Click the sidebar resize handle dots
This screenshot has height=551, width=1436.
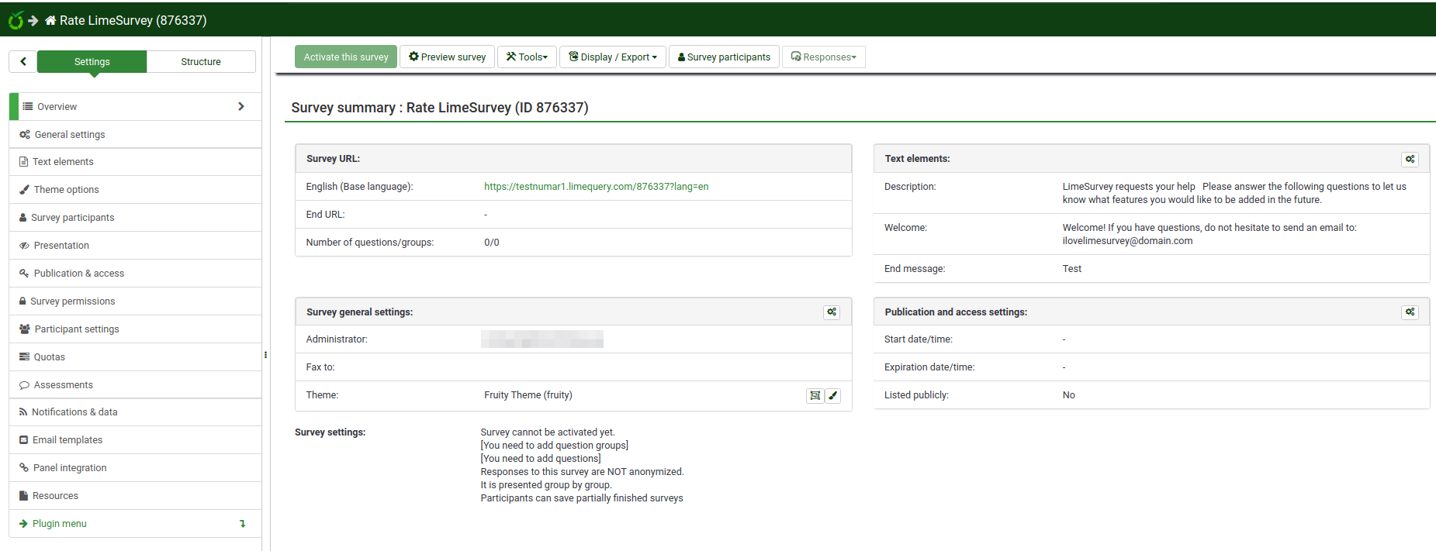pos(265,355)
